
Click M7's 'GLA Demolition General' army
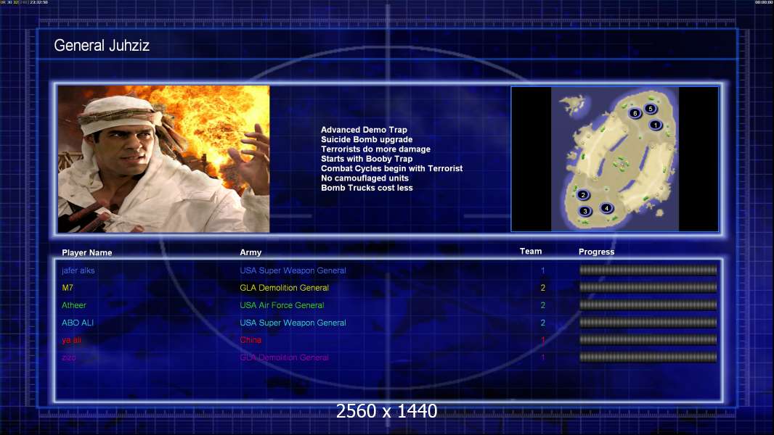pyautogui.click(x=285, y=288)
